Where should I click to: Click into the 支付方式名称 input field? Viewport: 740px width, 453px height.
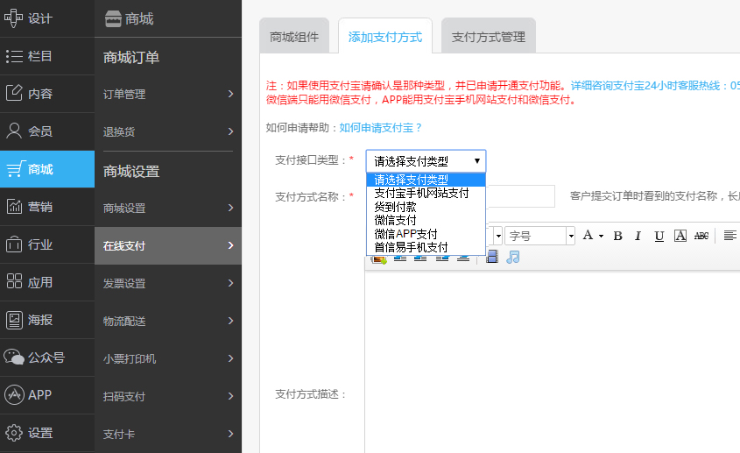click(520, 196)
